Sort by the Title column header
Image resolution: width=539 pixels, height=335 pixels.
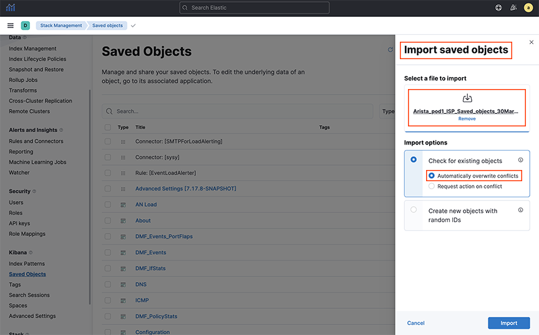coord(140,127)
